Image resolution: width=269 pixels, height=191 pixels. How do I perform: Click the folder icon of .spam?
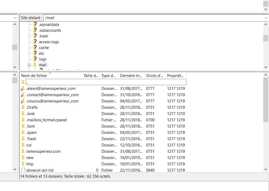(x=23, y=132)
